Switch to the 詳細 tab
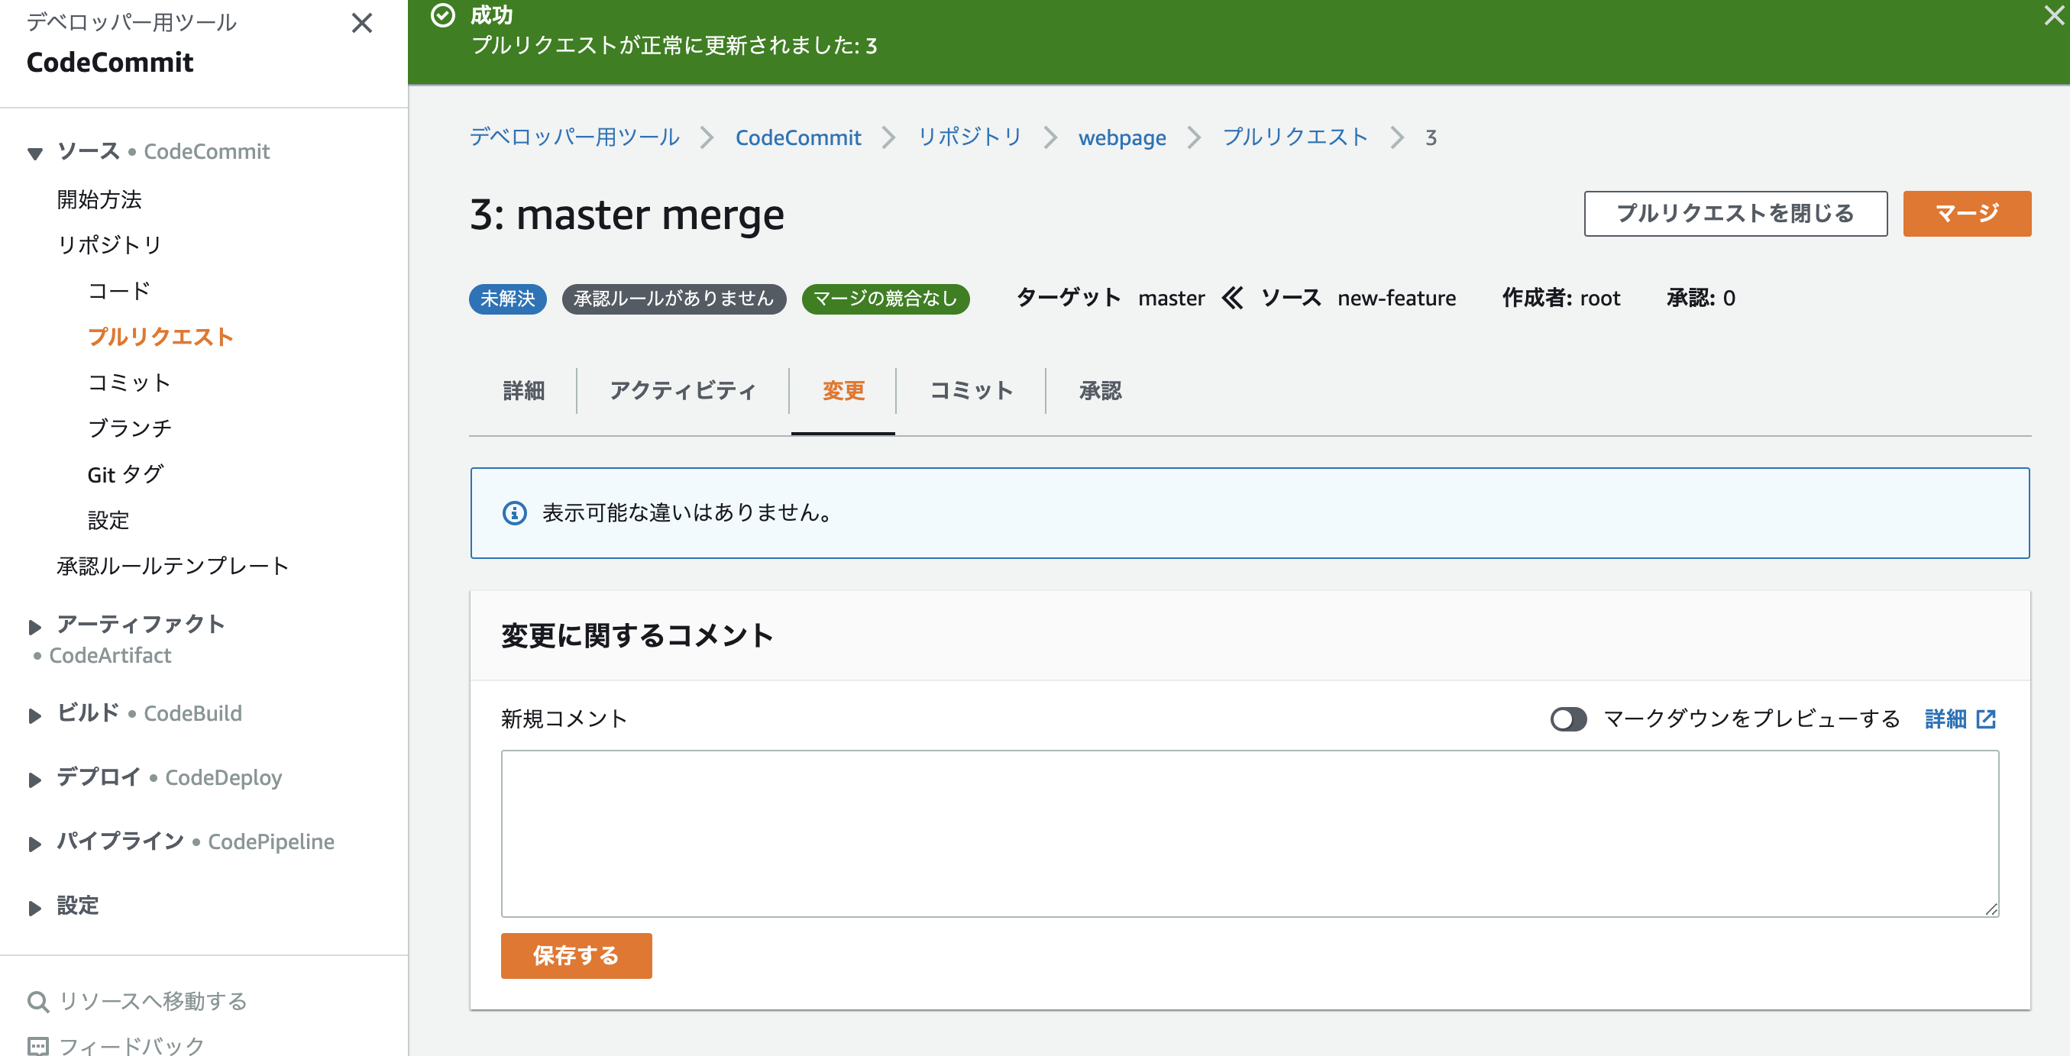Viewport: 2070px width, 1056px height. [524, 391]
